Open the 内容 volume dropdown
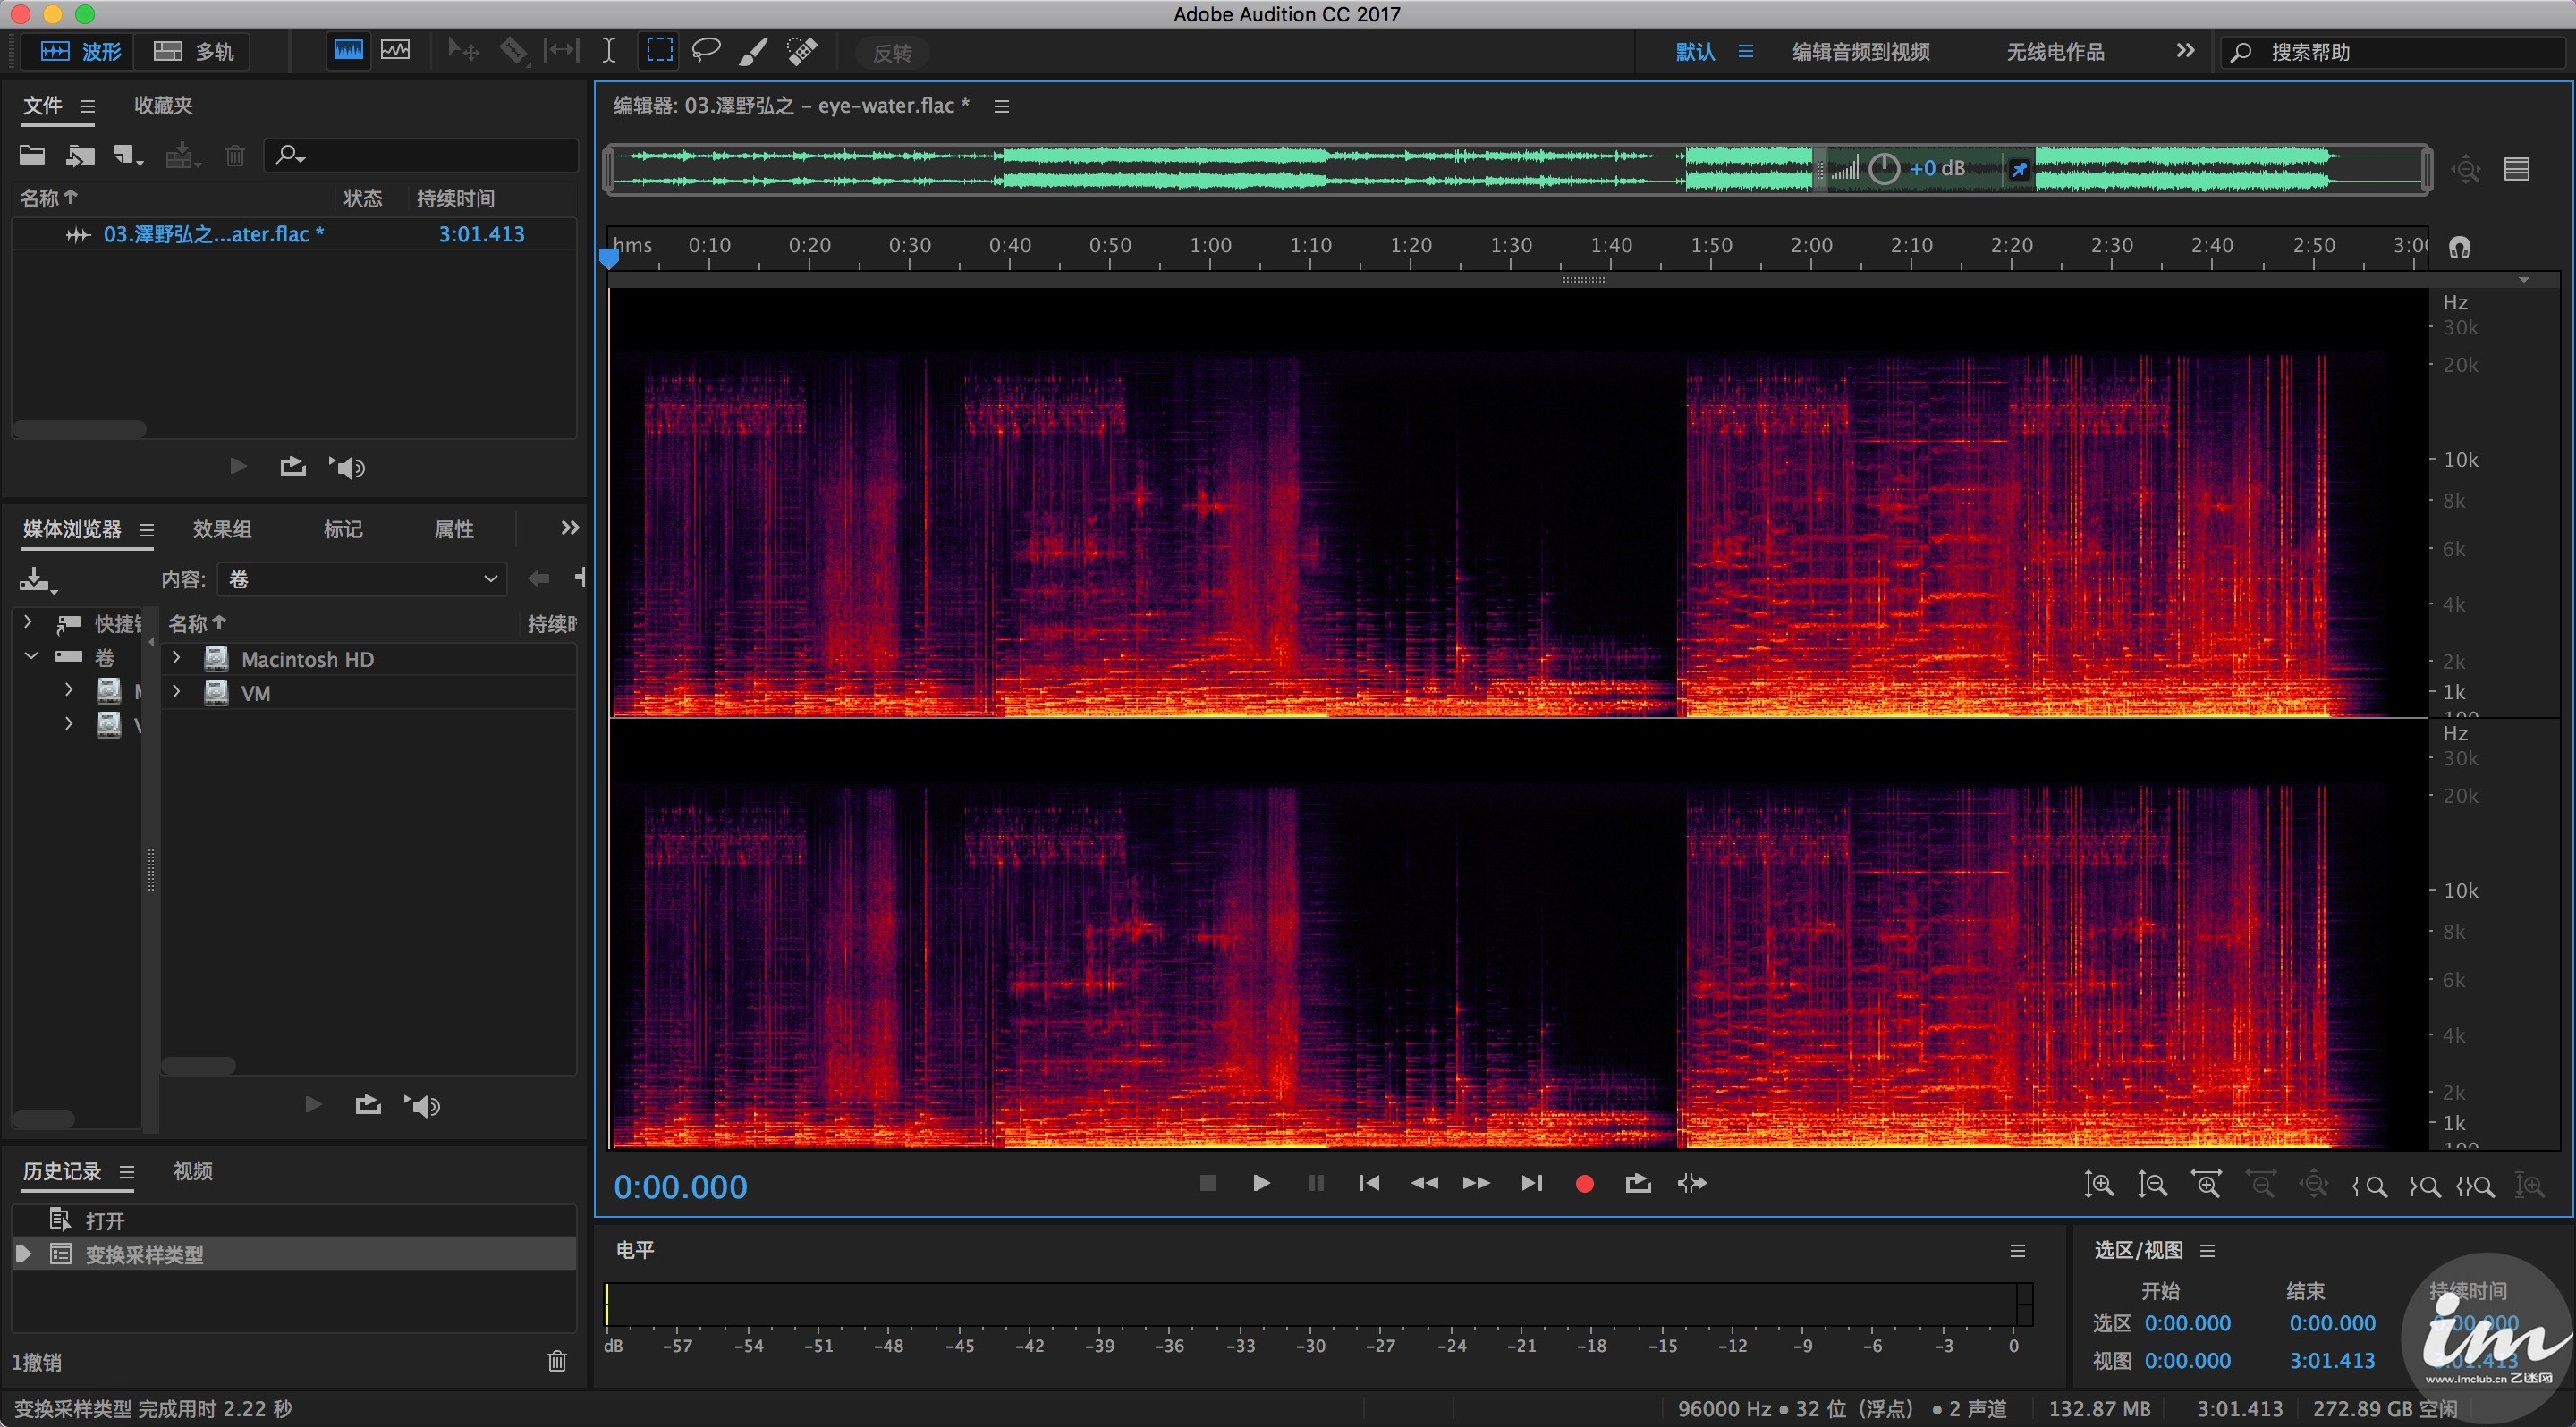Image resolution: width=2576 pixels, height=1427 pixels. point(363,579)
